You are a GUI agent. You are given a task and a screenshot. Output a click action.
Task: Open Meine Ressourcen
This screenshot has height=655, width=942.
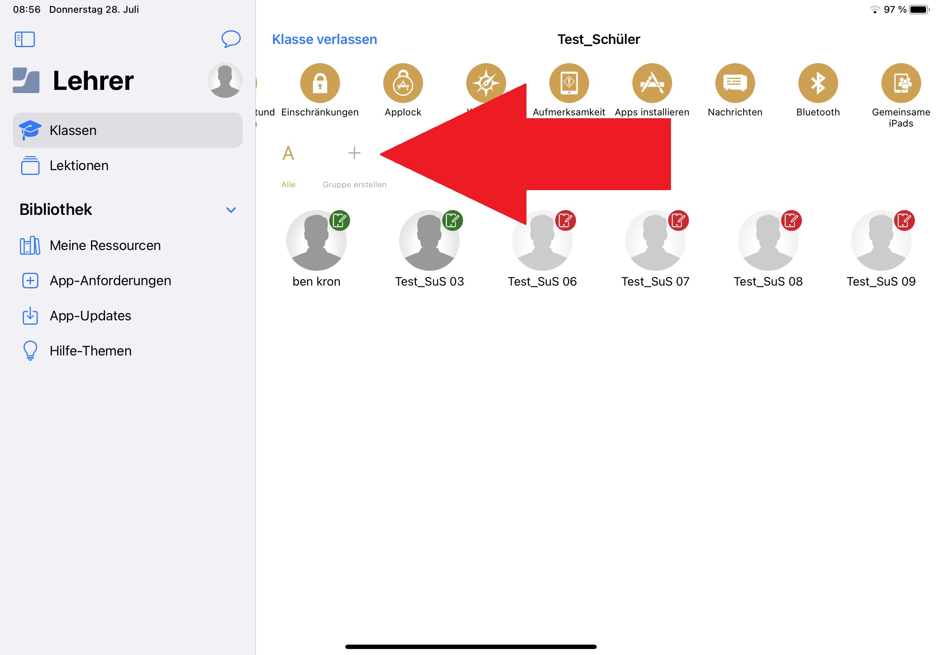coord(128,245)
